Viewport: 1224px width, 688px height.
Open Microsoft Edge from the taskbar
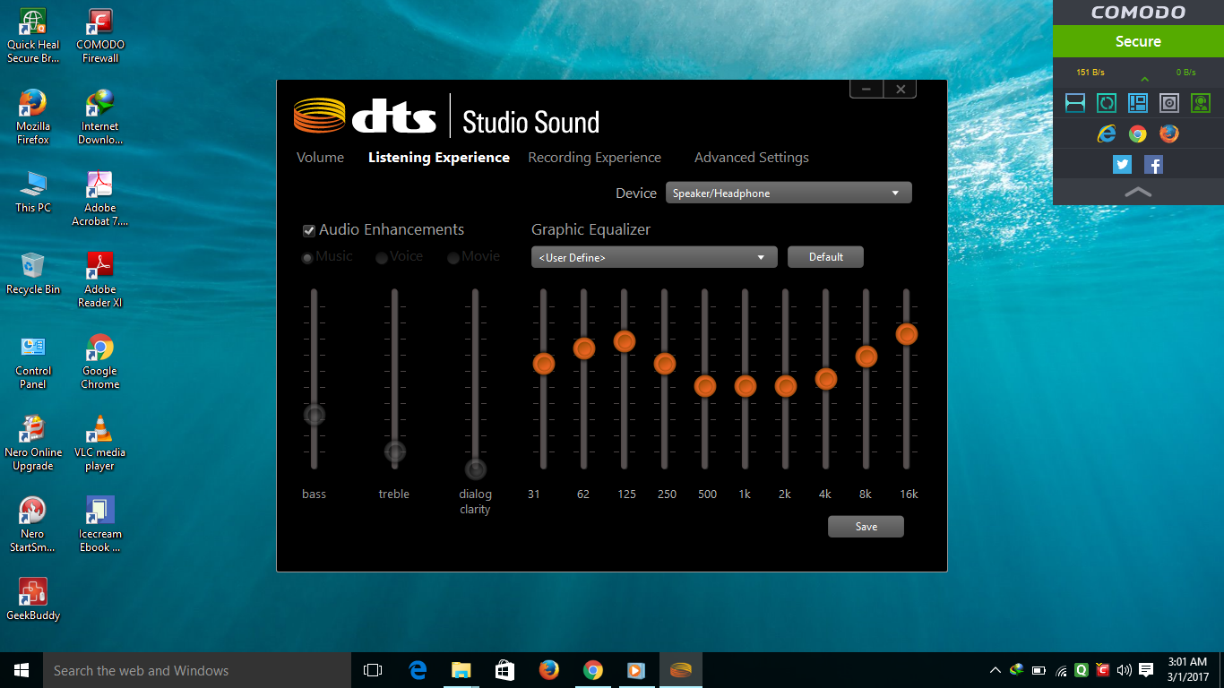(x=418, y=670)
